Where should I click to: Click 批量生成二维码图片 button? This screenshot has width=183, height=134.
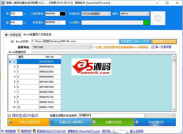(x=70, y=122)
